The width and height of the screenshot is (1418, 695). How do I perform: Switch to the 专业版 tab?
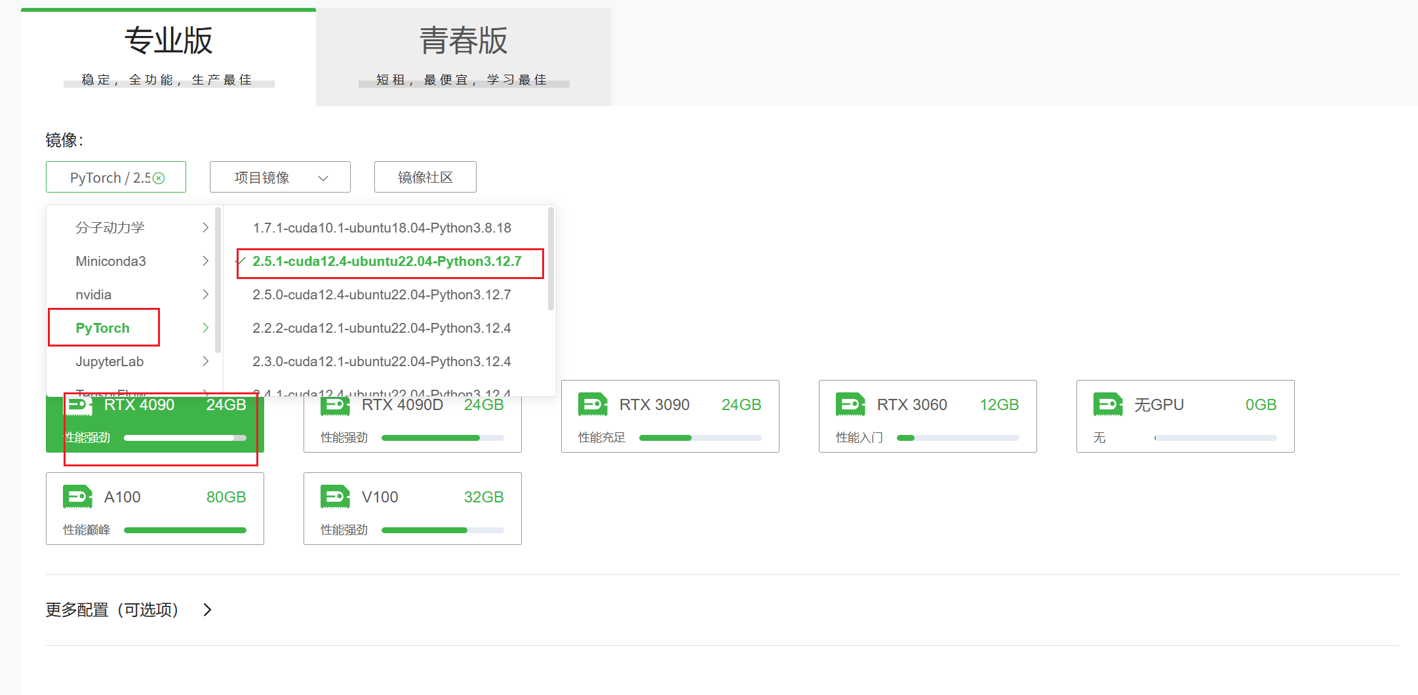pos(168,57)
